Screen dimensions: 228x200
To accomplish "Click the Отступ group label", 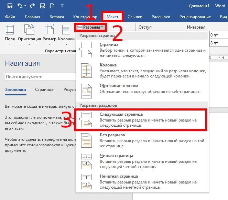I will (x=145, y=27).
